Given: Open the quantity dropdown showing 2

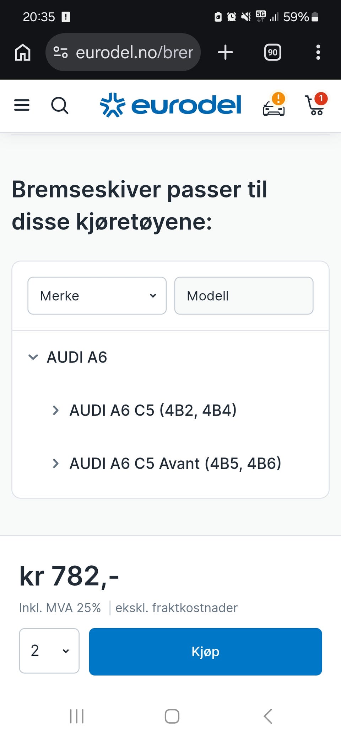Looking at the screenshot, I should [x=49, y=651].
